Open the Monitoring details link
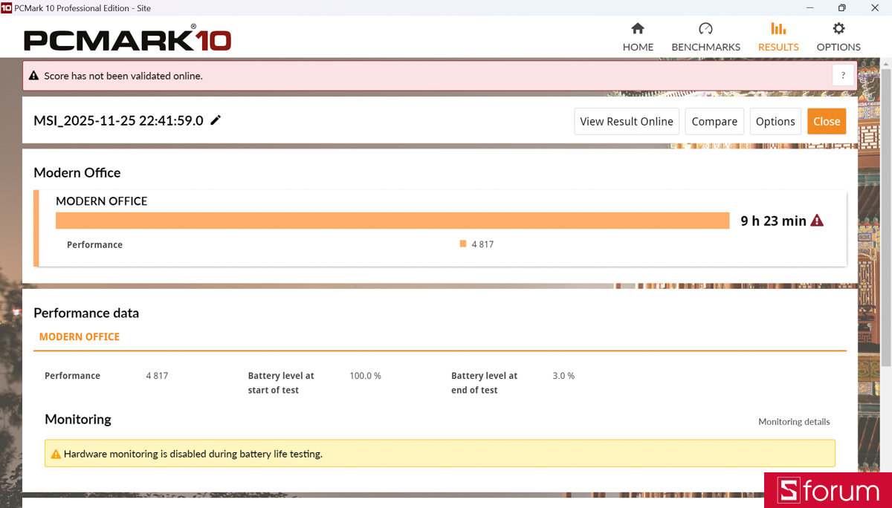The height and width of the screenshot is (508, 892). (x=794, y=421)
